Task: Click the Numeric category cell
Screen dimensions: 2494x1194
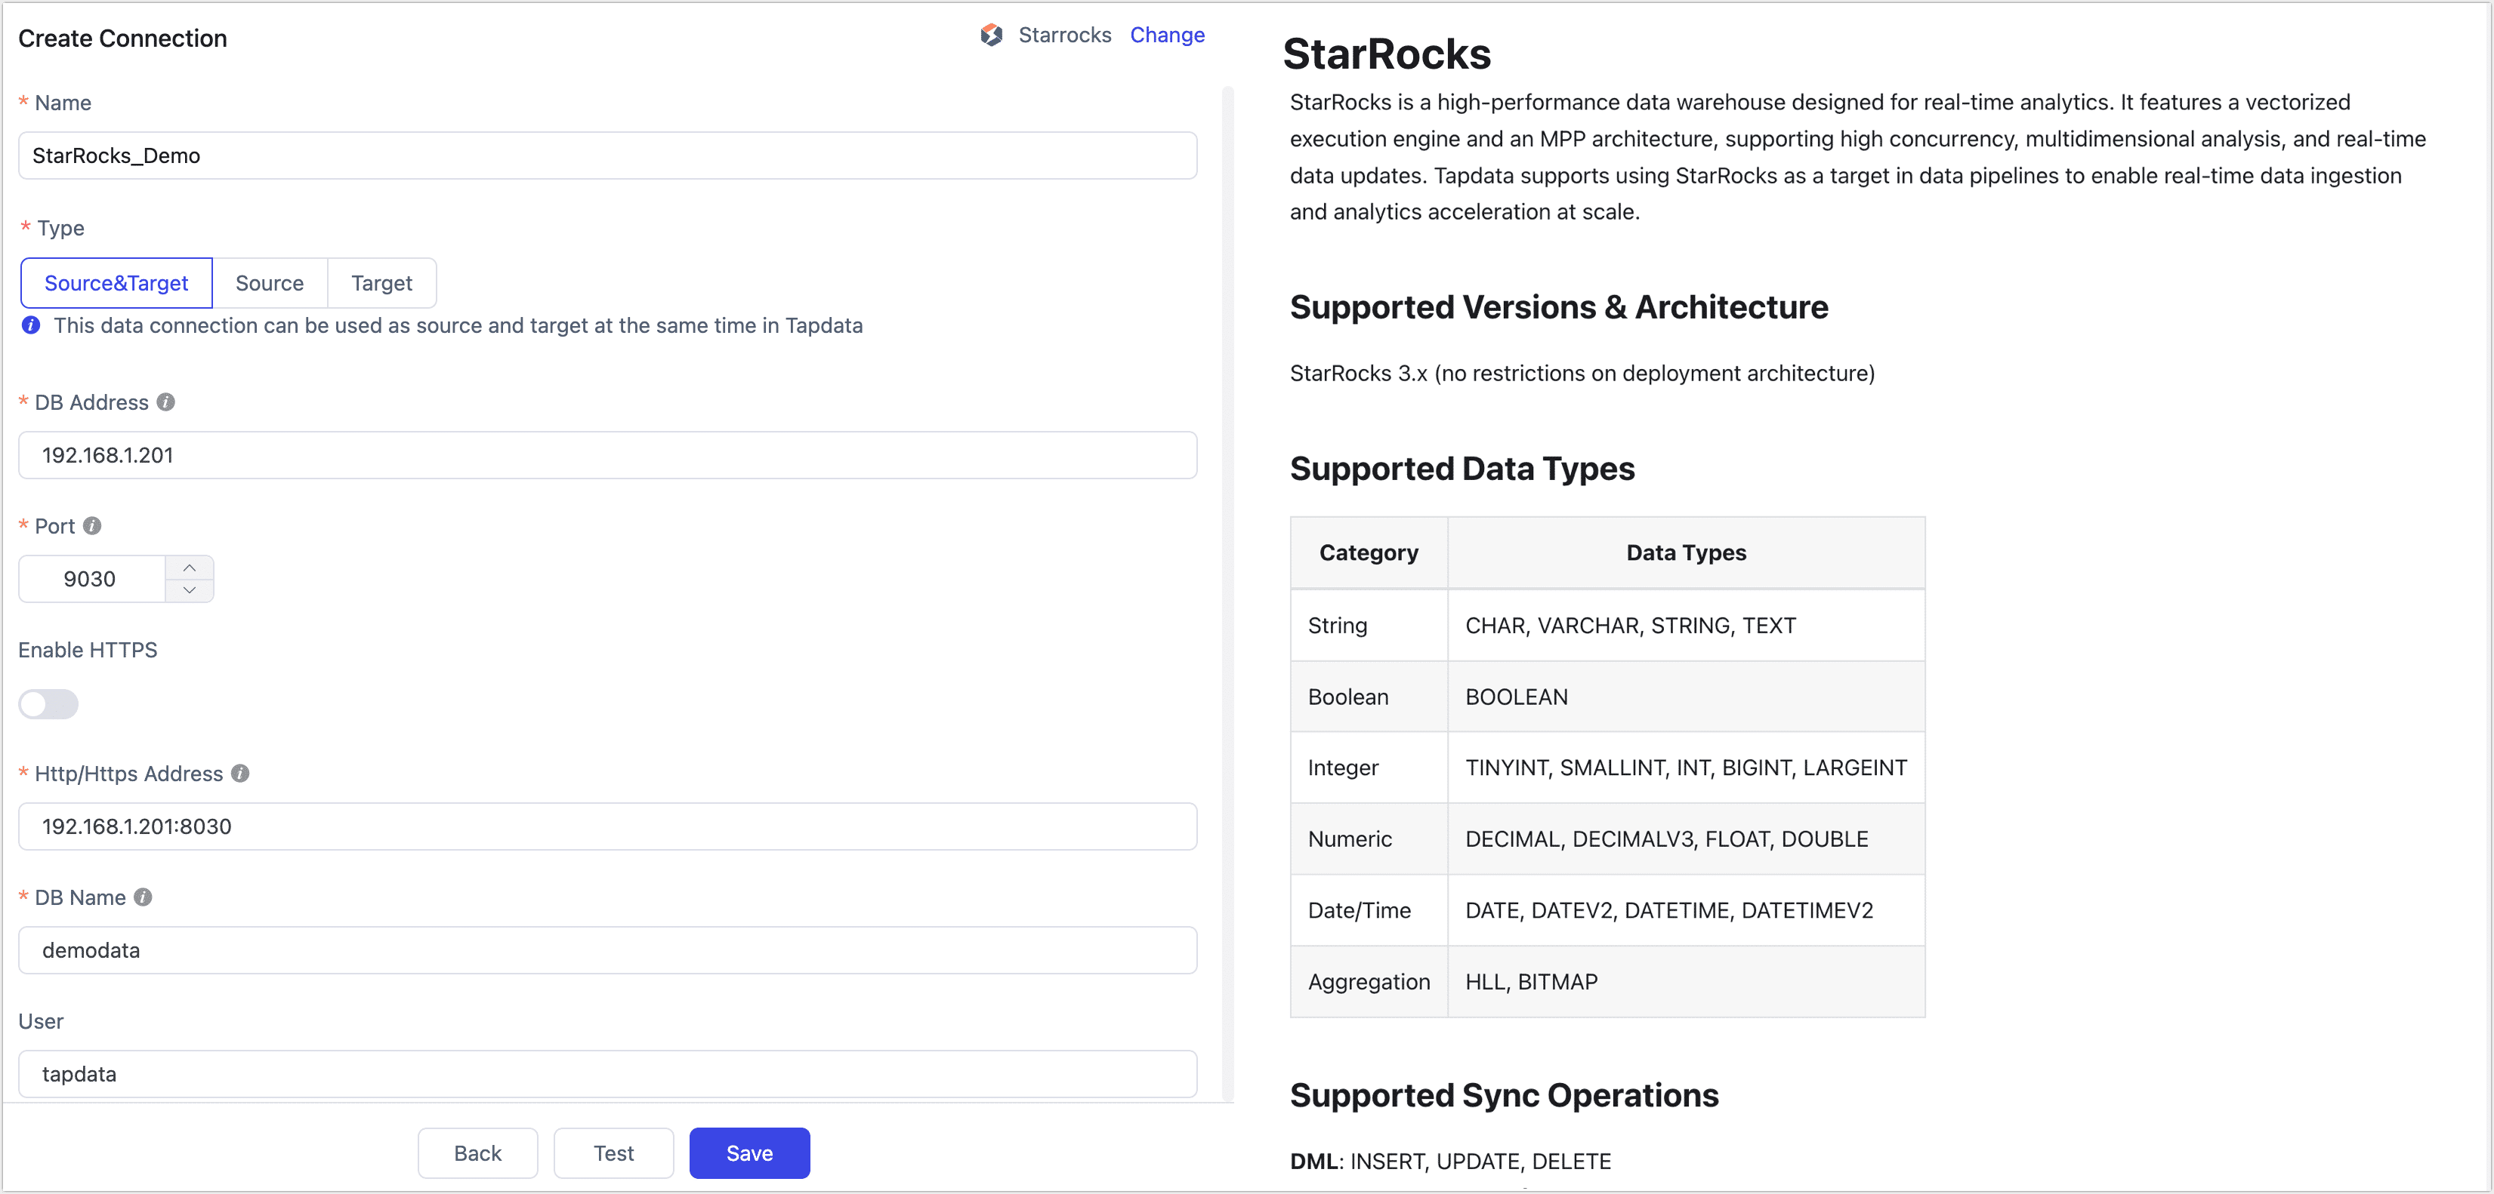Action: pos(1369,839)
